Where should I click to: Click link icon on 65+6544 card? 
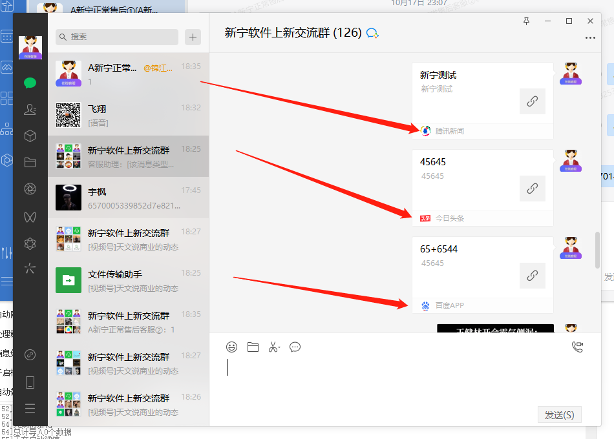tap(532, 276)
